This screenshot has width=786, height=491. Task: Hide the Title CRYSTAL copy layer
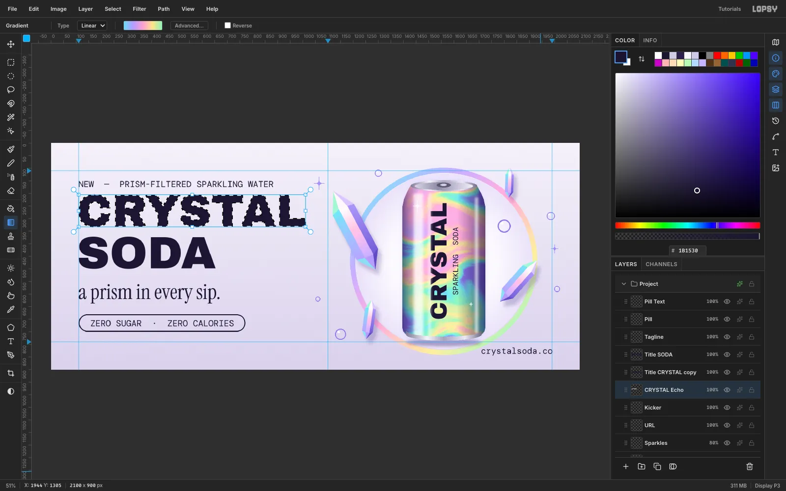coord(727,372)
